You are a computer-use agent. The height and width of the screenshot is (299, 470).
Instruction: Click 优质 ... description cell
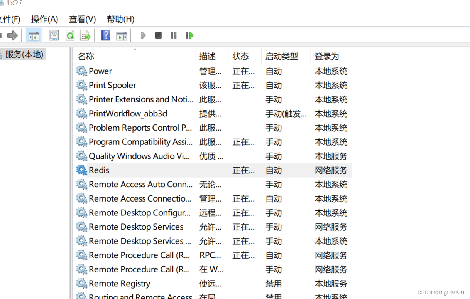click(x=211, y=156)
